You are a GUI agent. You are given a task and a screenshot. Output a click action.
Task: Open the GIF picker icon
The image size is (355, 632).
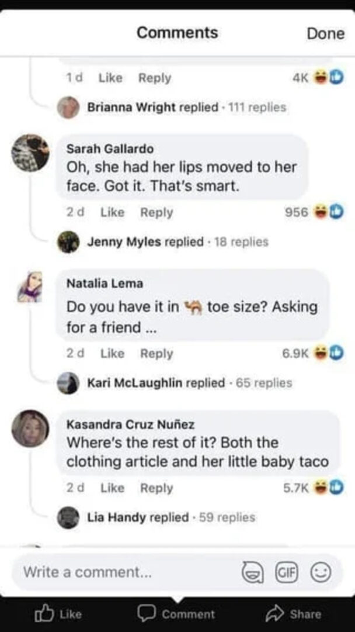286,574
